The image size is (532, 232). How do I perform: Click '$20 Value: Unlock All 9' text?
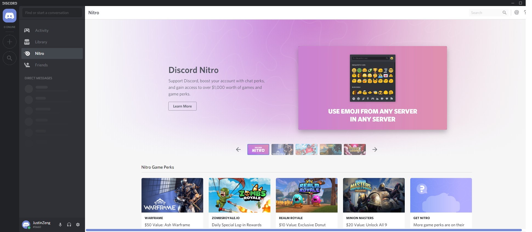pos(367,225)
